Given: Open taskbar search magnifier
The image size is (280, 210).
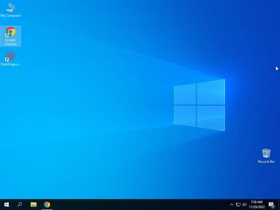Looking at the screenshot, I should coord(20,205).
